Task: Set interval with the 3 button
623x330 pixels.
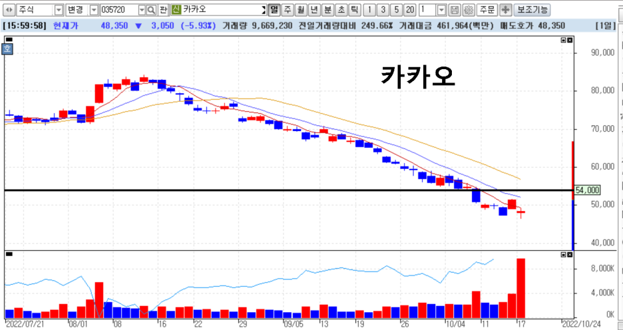Action: 383,9
